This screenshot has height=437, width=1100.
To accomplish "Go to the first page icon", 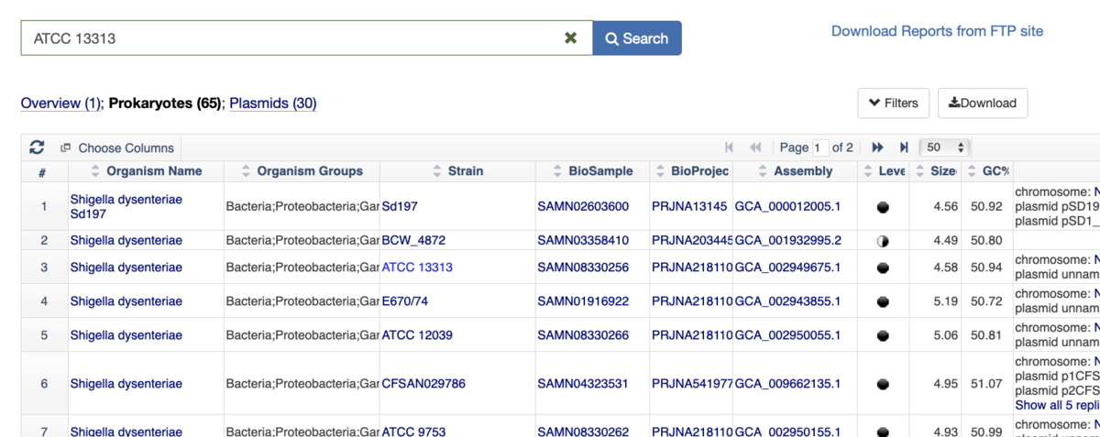I will 730,147.
